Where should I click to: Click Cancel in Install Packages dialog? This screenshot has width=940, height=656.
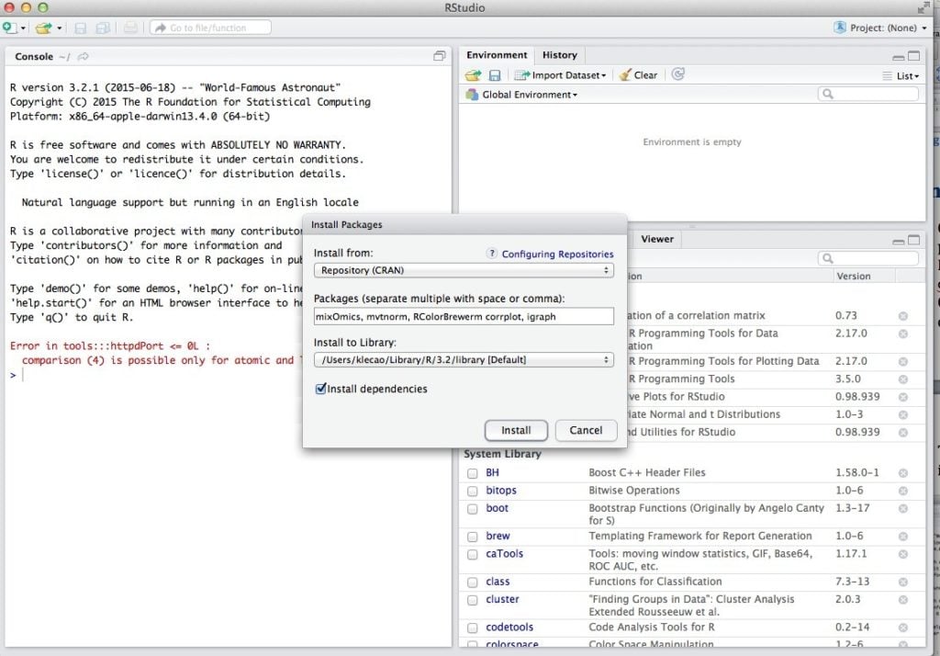[x=586, y=430]
